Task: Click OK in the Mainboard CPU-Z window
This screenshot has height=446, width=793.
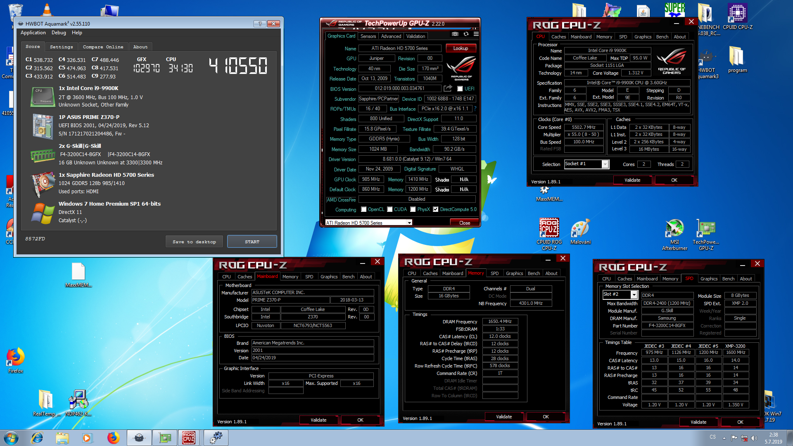Action: click(x=360, y=420)
